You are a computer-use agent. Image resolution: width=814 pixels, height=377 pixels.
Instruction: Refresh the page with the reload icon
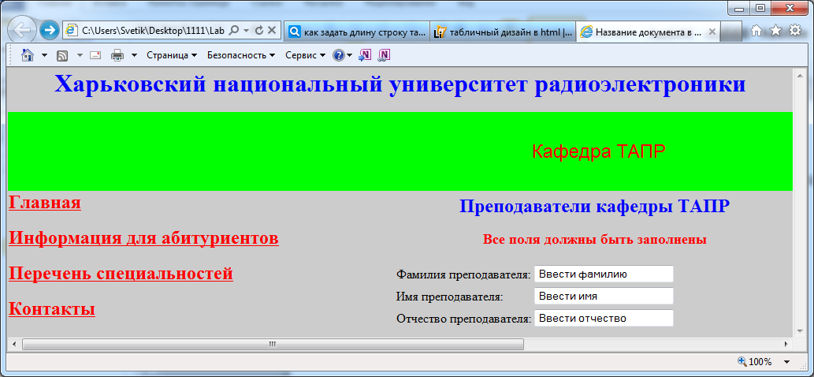pyautogui.click(x=259, y=32)
